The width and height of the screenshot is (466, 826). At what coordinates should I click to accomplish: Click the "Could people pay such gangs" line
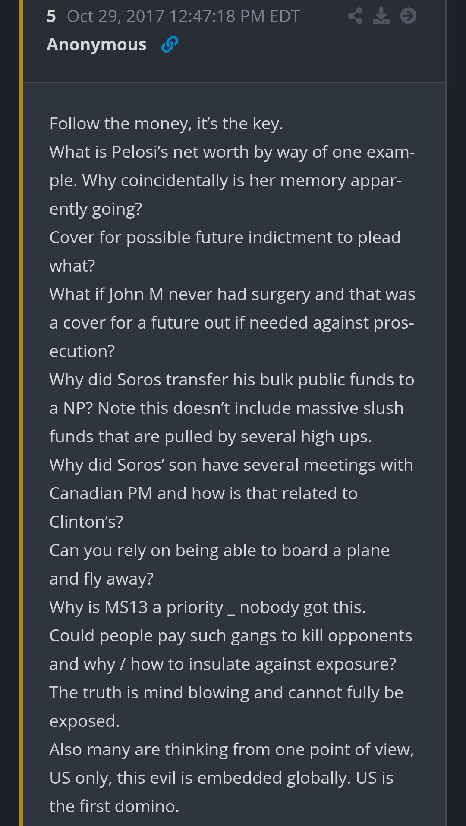click(231, 636)
